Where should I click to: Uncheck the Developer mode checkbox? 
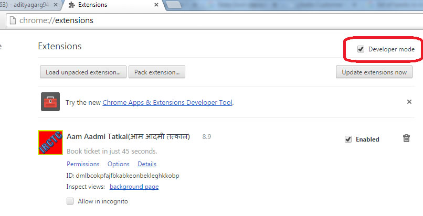(x=361, y=49)
